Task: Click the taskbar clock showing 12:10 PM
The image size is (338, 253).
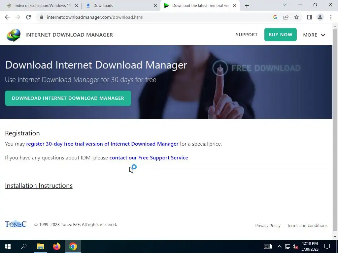Action: point(310,246)
